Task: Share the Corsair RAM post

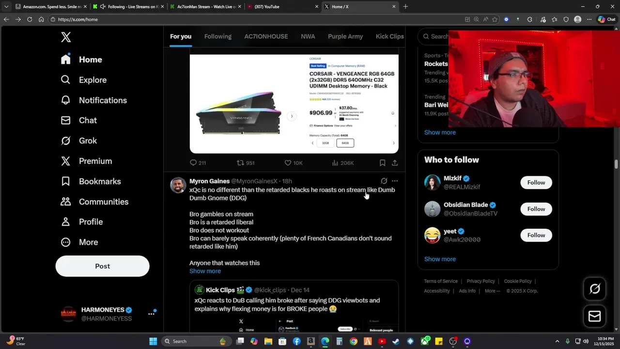Action: pos(395,163)
